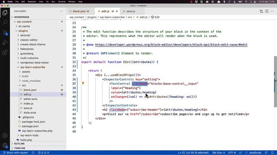277x155 pixels.
Task: Click the block-with-styles branch in status bar
Action: pos(16,152)
